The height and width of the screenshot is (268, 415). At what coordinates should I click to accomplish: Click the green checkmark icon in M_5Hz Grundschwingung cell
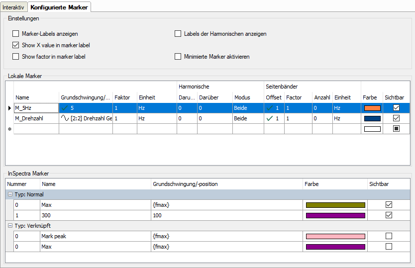coord(65,108)
